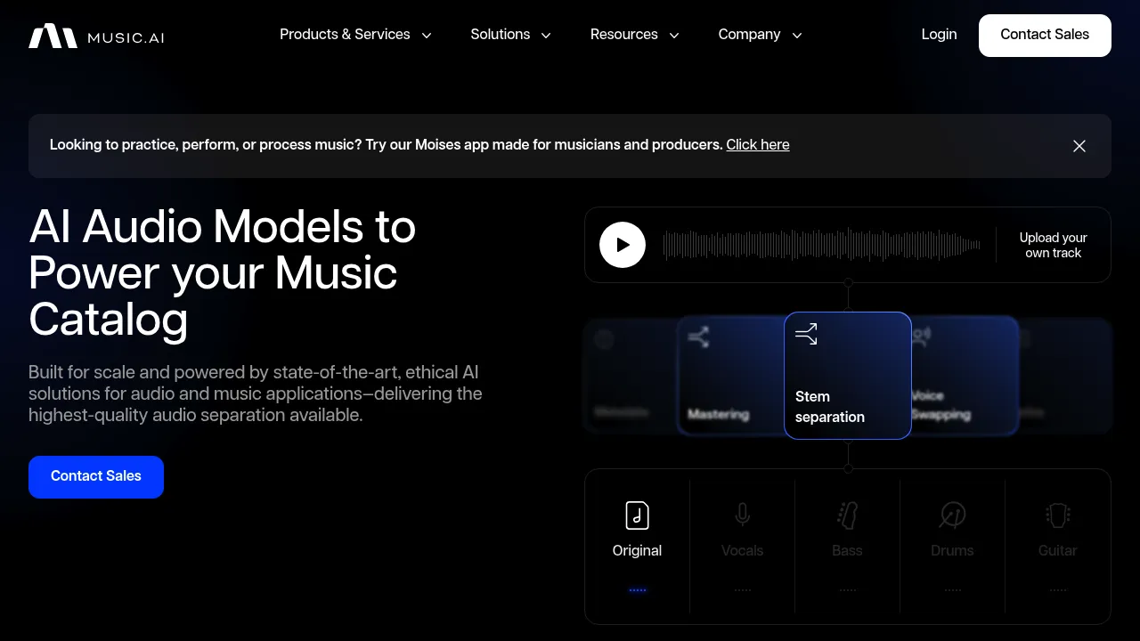Choose the Drums icon
This screenshot has width=1140, height=641.
pos(952,515)
